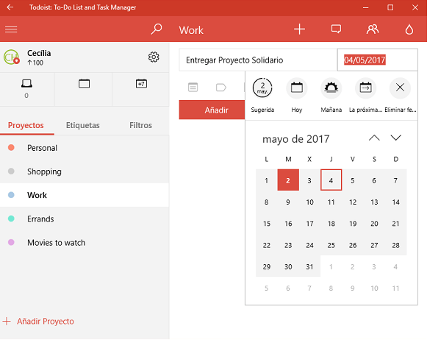
Task: Click the gray Shopping color dot
Action: pyautogui.click(x=11, y=171)
